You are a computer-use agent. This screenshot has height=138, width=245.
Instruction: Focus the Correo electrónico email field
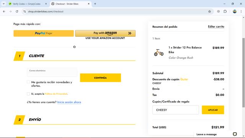coord(52,72)
